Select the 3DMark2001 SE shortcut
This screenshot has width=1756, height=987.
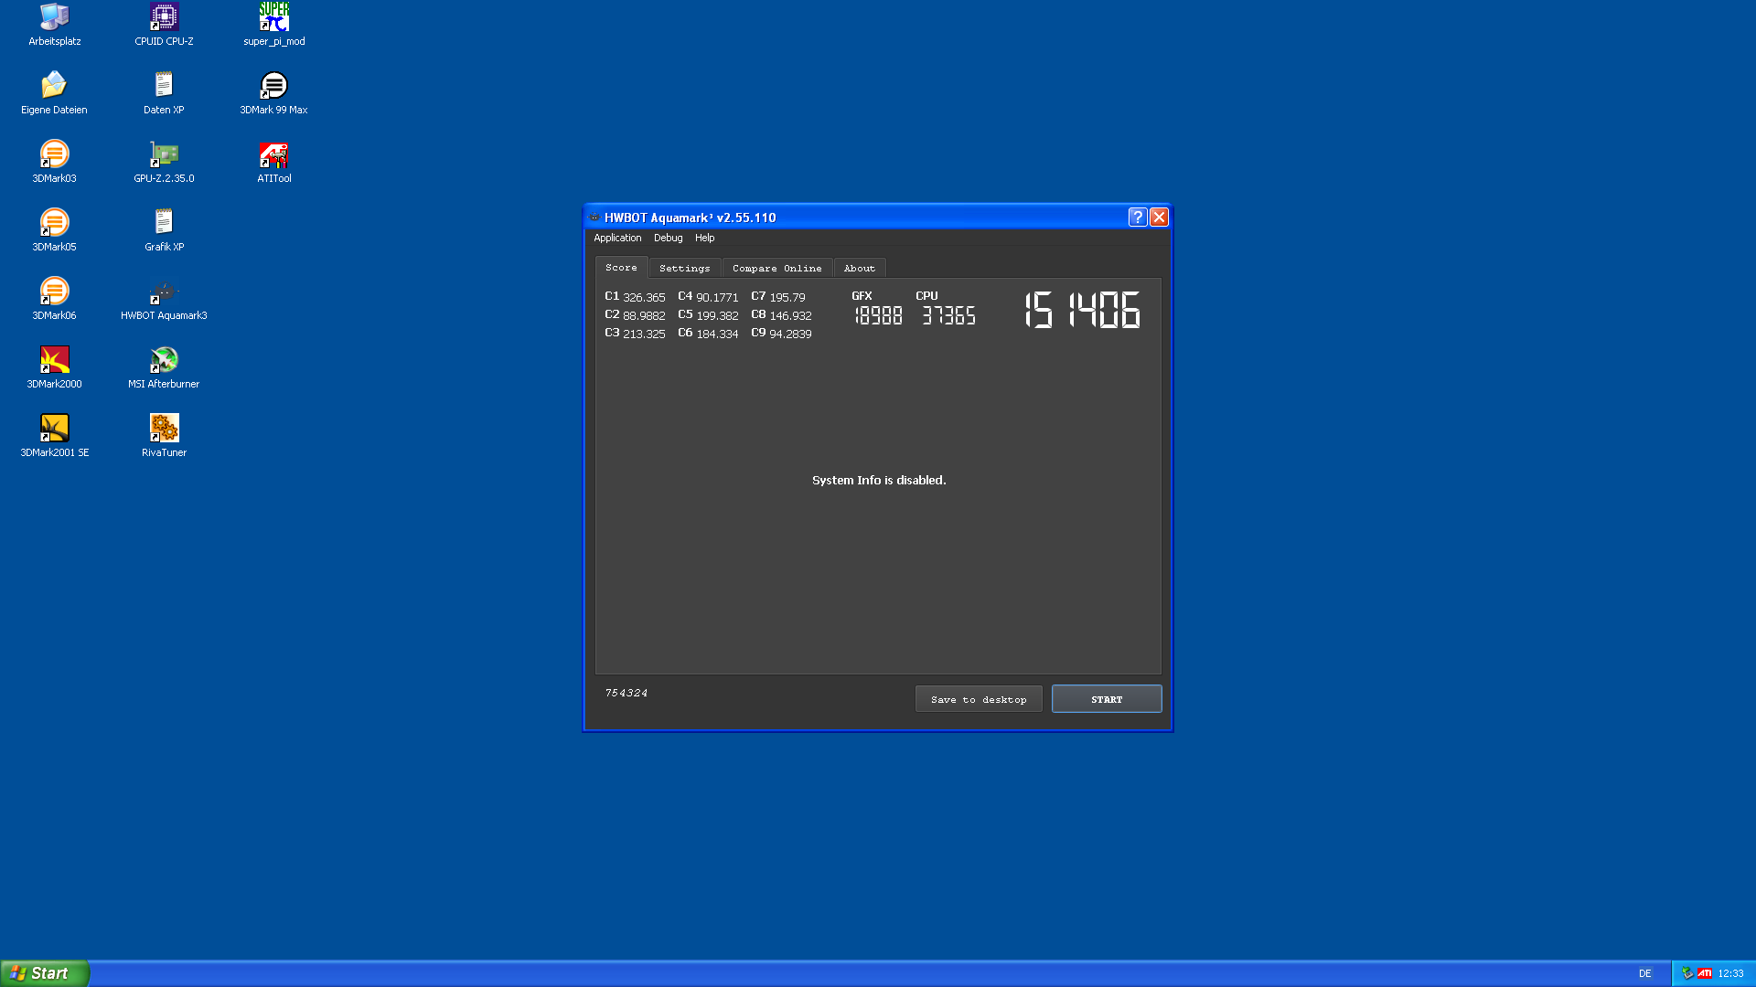[55, 436]
